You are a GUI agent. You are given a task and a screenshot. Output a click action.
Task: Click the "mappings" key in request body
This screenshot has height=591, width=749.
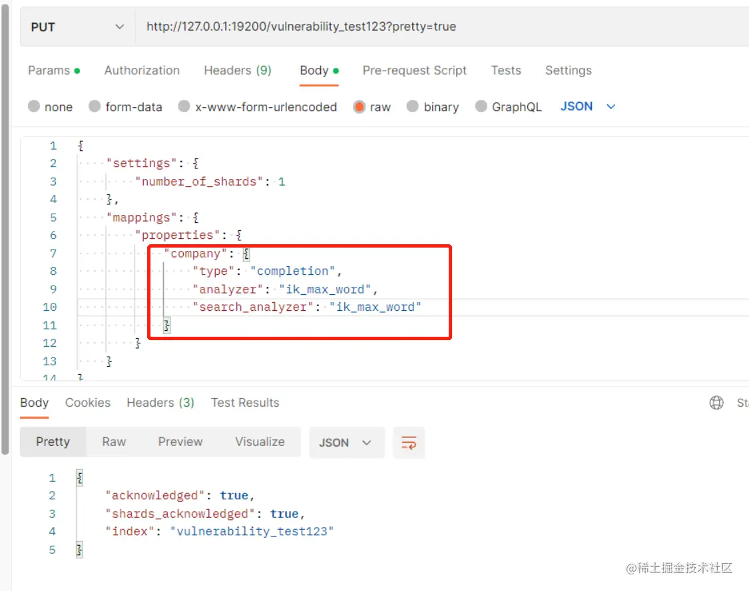pyautogui.click(x=141, y=218)
